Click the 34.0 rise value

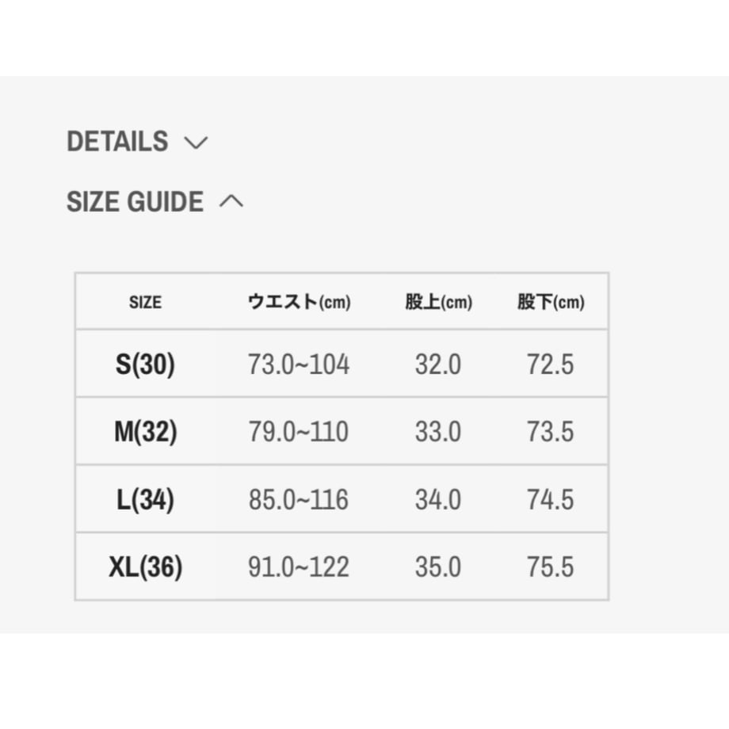click(438, 499)
